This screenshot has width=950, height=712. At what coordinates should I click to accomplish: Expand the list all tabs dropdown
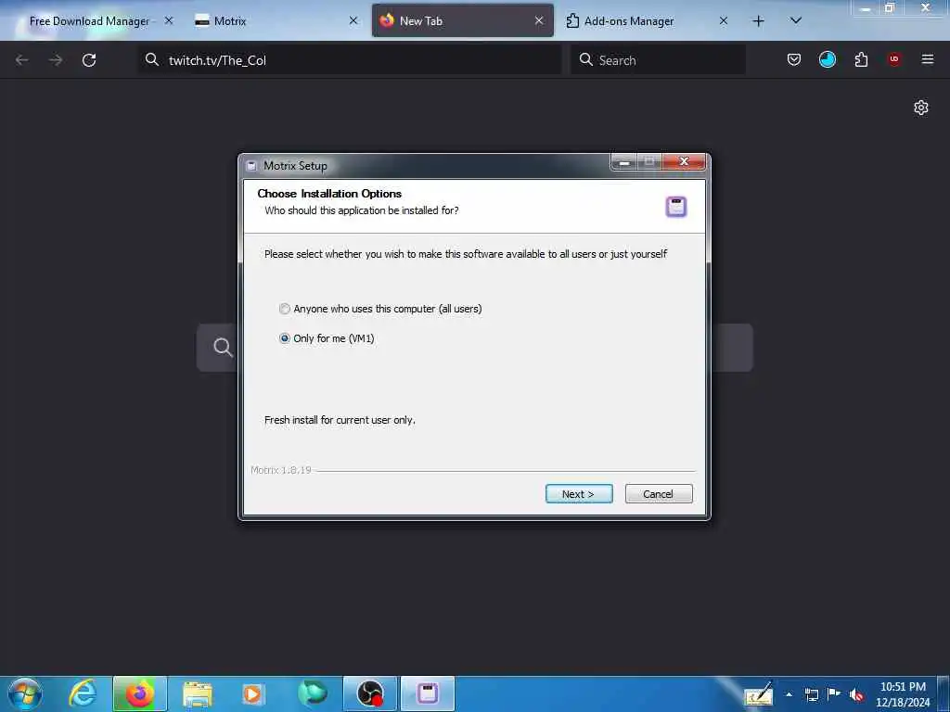click(796, 21)
